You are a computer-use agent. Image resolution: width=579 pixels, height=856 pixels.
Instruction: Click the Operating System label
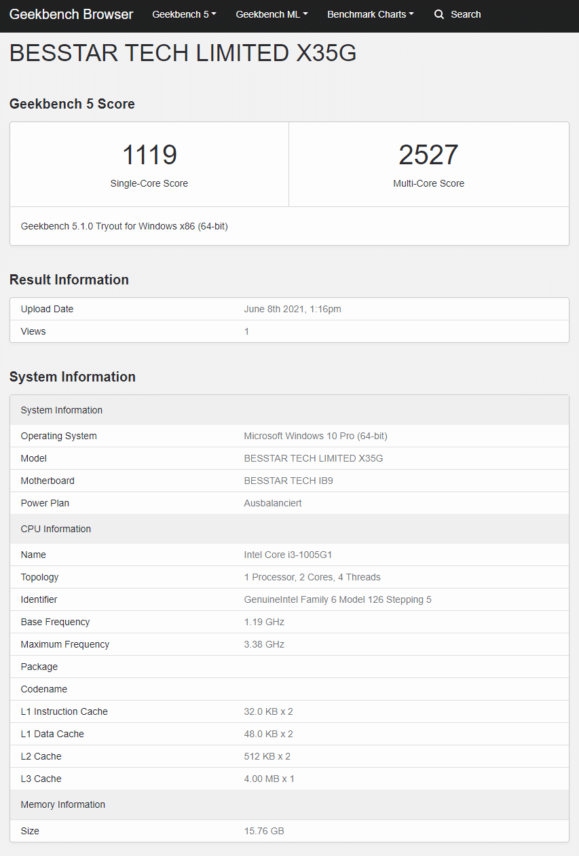(x=59, y=436)
